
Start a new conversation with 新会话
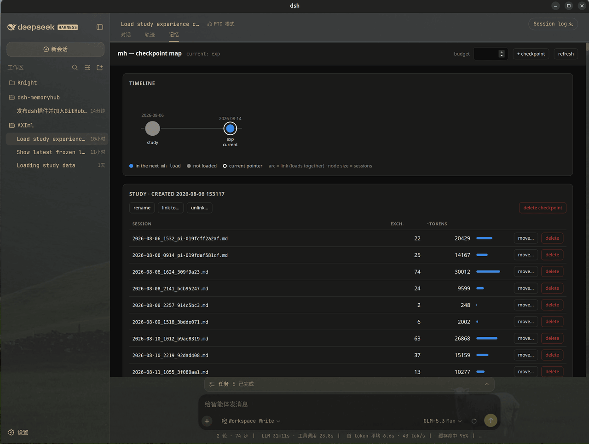point(56,49)
